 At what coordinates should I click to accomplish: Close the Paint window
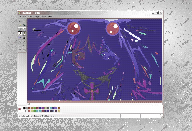(161, 13)
